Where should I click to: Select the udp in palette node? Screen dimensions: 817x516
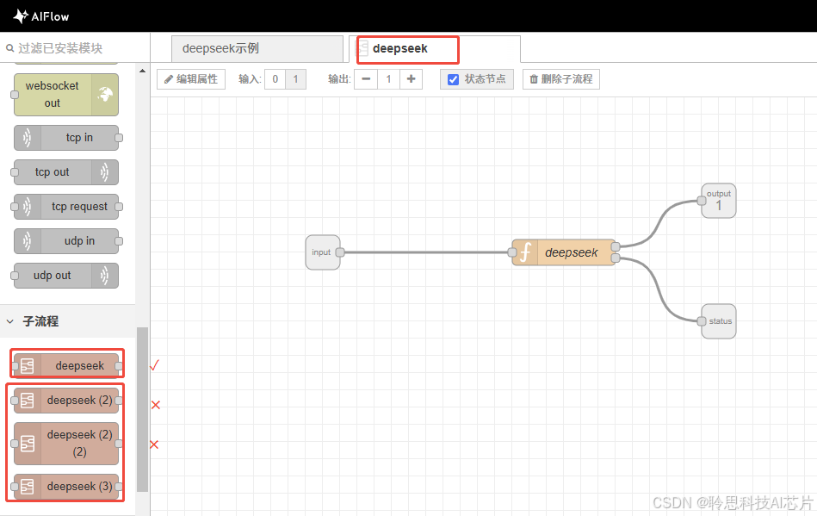pyautogui.click(x=66, y=241)
